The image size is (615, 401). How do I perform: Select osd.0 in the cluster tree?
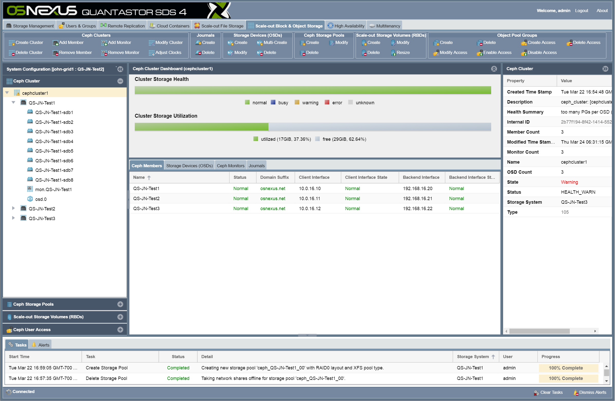click(41, 199)
